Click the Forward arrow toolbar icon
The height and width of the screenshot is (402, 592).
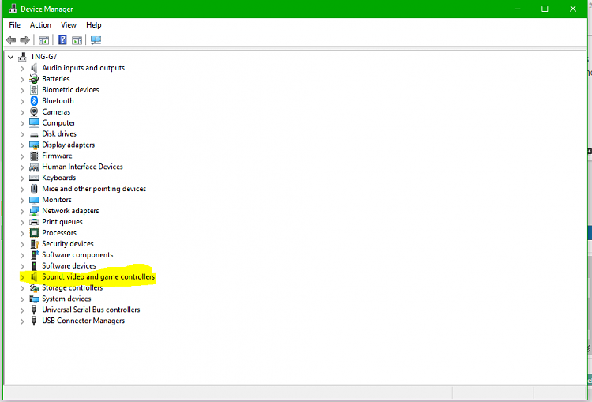(25, 39)
